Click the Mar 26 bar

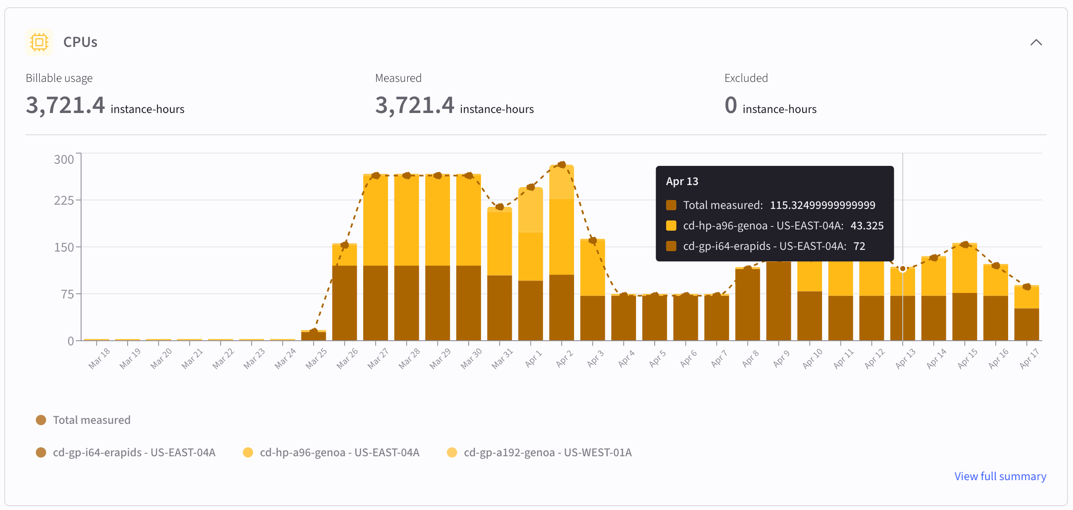pyautogui.click(x=344, y=292)
